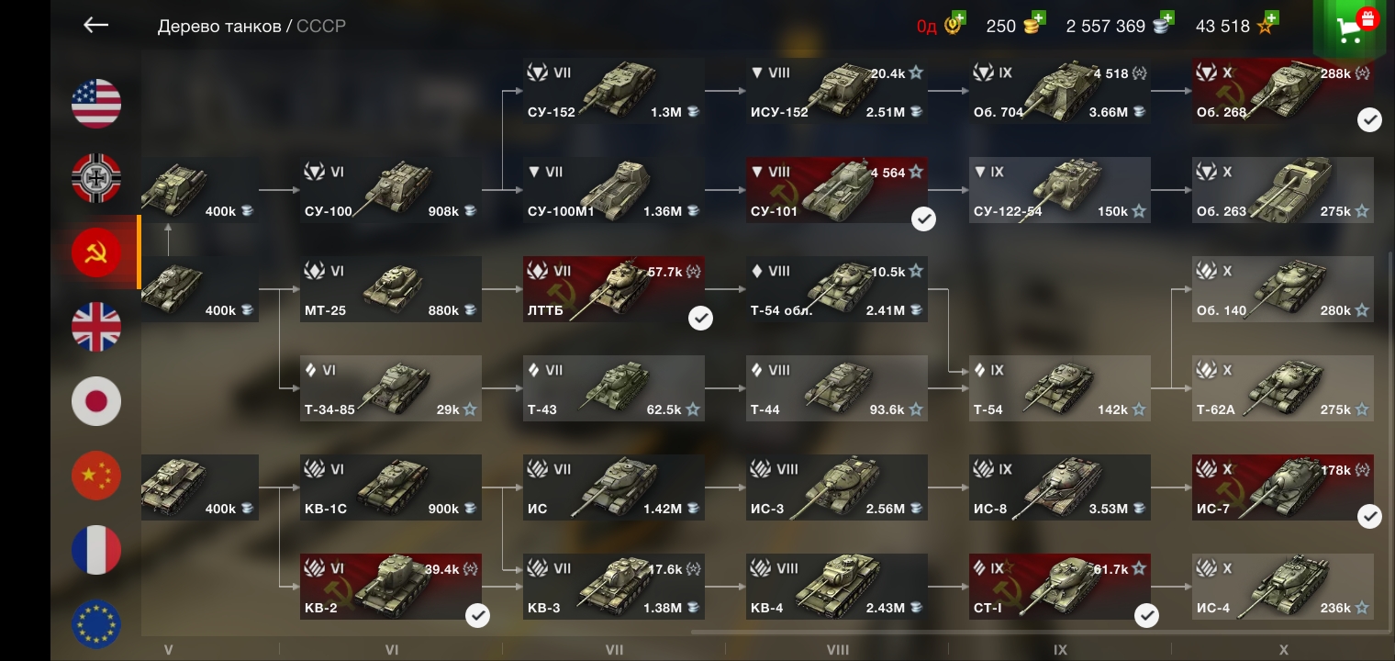Click the checkmark on Об. 268
The image size is (1395, 661).
pyautogui.click(x=1369, y=119)
